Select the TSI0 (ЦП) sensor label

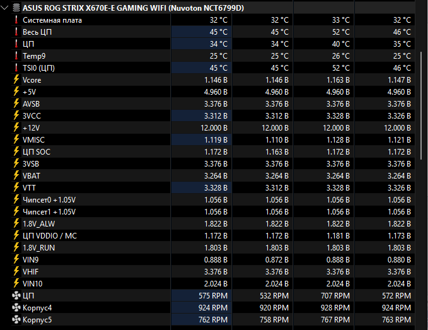38,68
